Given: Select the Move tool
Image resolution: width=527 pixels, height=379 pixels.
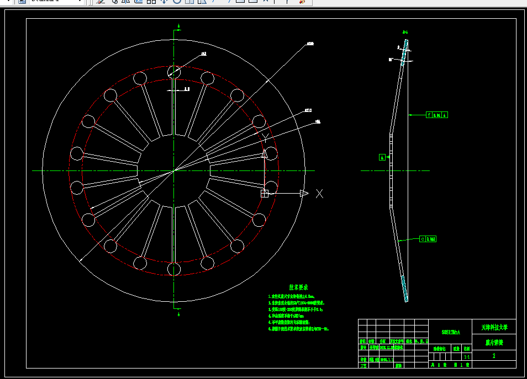Looking at the screenshot, I should tap(164, 2).
